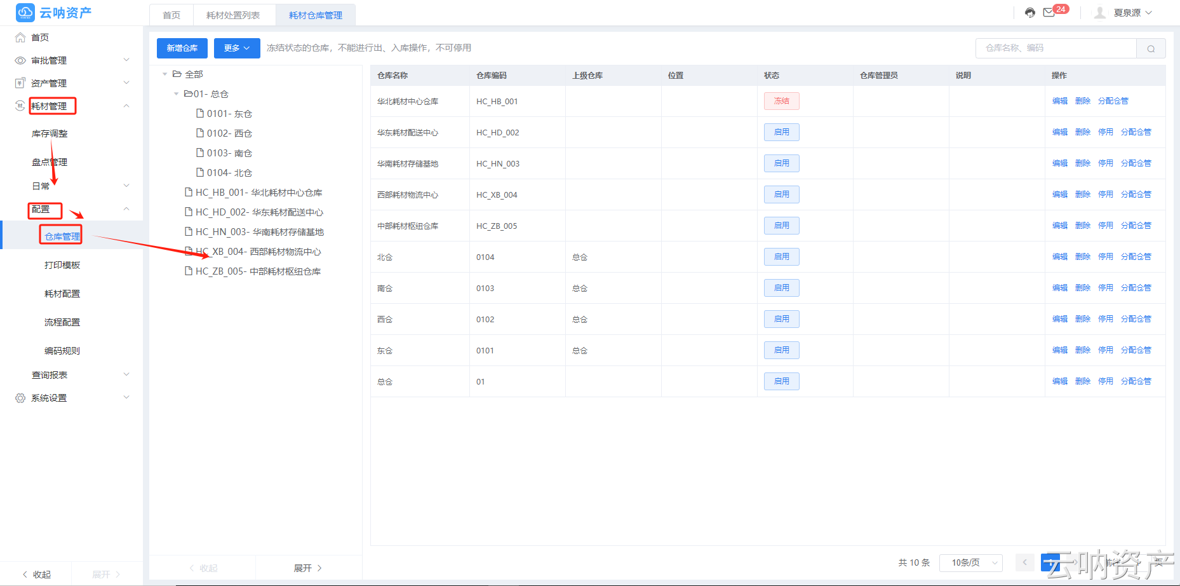This screenshot has height=586, width=1180.
Task: Click the file icon beside HC_HD_002
Action: [189, 212]
